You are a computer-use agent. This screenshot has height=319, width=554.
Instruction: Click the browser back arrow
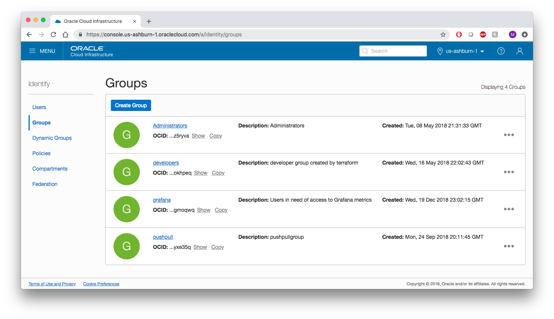29,34
